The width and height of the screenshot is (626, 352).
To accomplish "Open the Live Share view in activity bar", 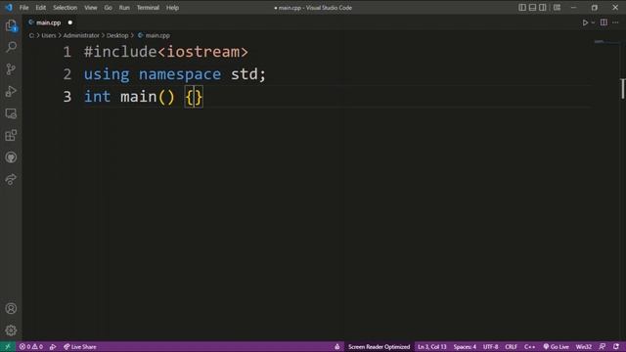I will tap(11, 179).
